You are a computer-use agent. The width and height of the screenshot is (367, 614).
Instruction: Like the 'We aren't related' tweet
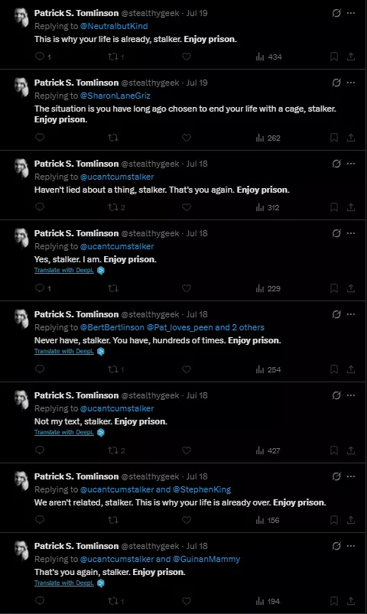(x=187, y=520)
